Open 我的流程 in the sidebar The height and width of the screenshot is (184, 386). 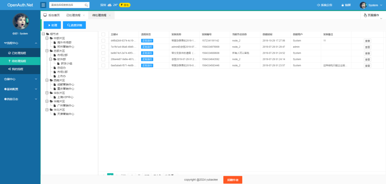tap(17, 69)
